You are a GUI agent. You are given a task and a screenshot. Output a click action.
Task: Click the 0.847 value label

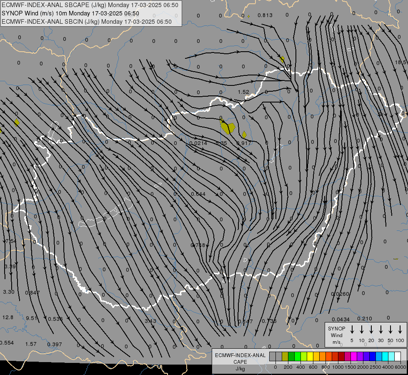point(32,293)
